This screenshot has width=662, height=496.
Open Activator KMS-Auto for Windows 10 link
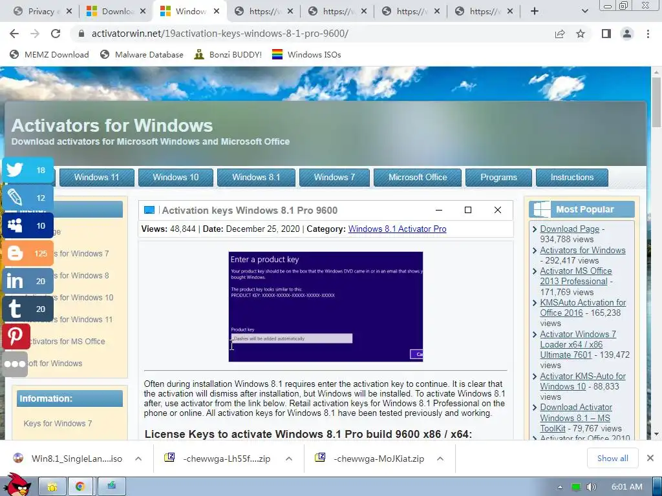(x=582, y=381)
